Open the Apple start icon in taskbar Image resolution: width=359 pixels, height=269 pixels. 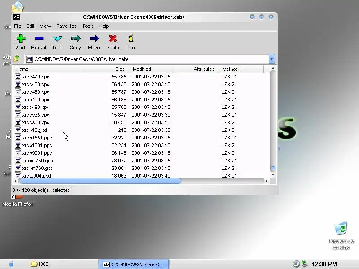coord(12,264)
